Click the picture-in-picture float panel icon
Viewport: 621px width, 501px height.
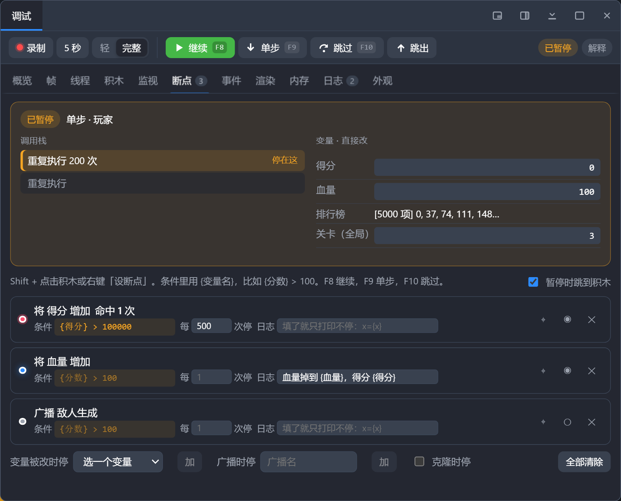[x=497, y=16]
